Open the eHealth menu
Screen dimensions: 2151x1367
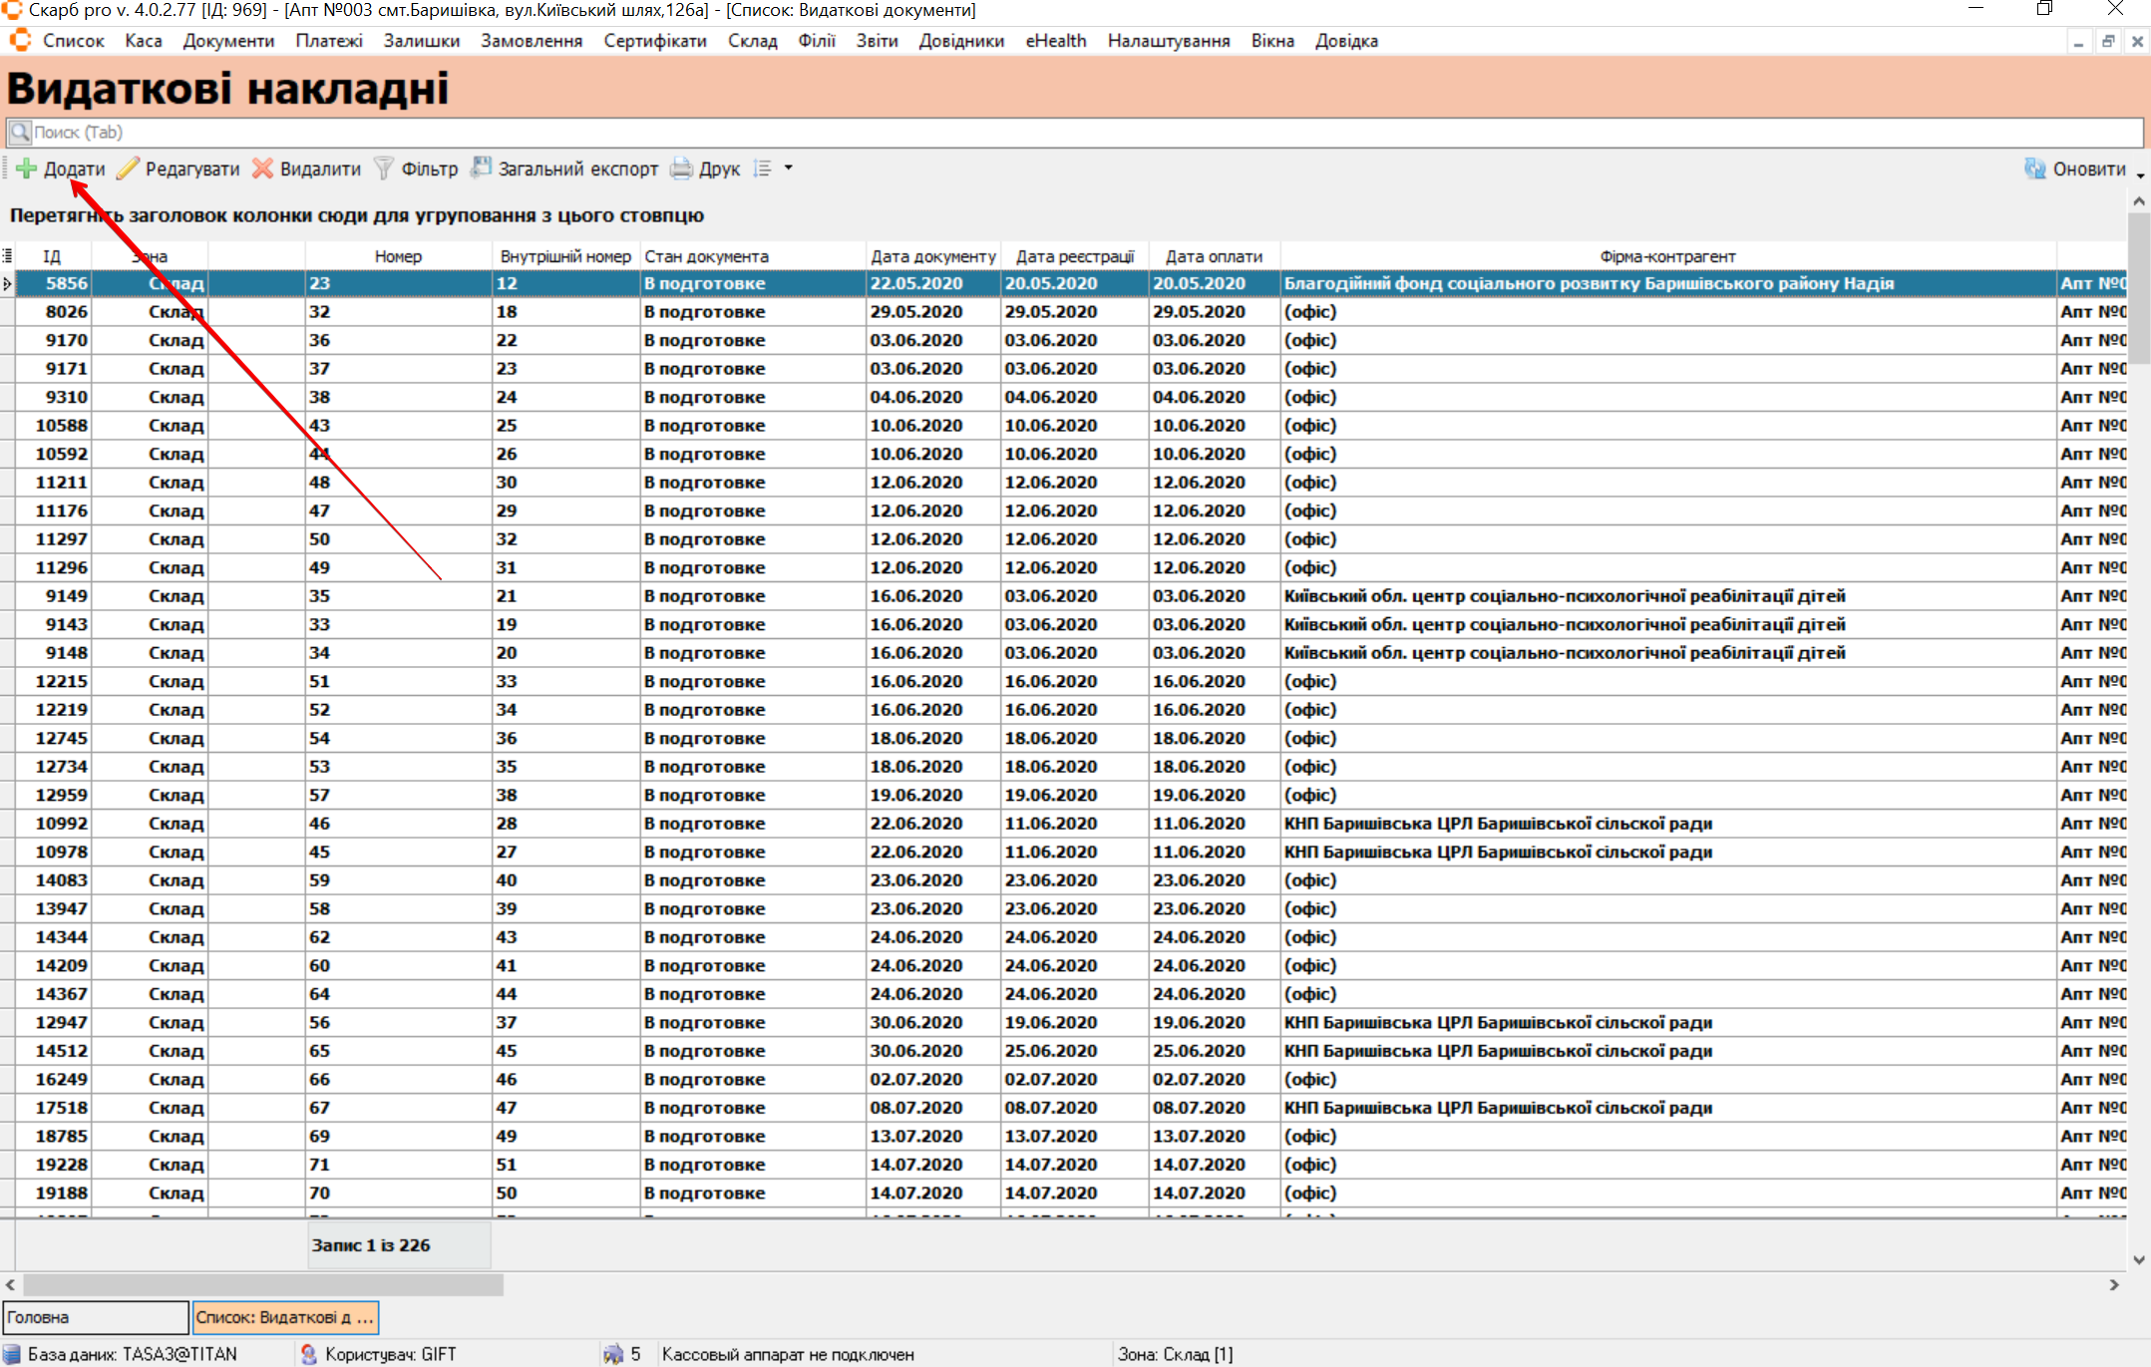point(1055,41)
